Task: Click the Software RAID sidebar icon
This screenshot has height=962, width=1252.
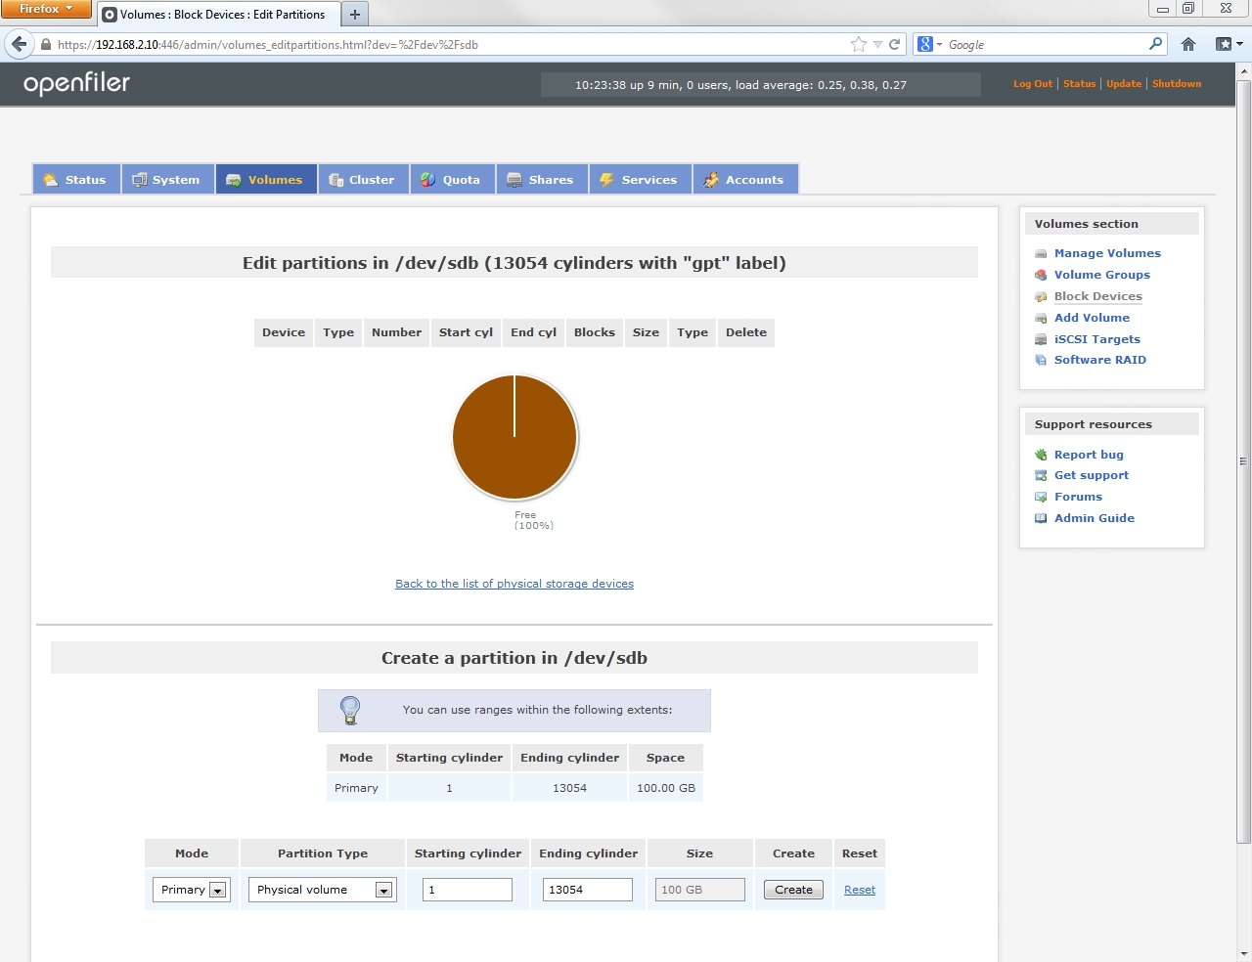Action: [x=1041, y=361]
